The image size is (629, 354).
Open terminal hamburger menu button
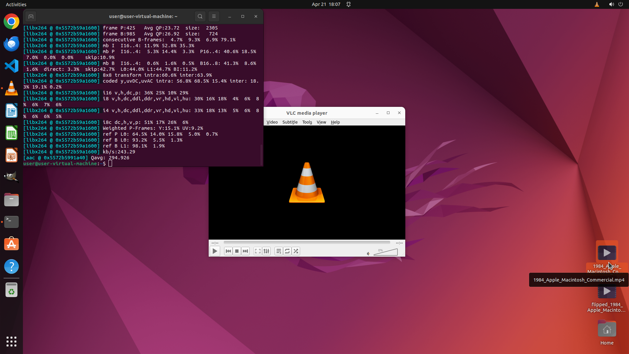click(x=214, y=16)
